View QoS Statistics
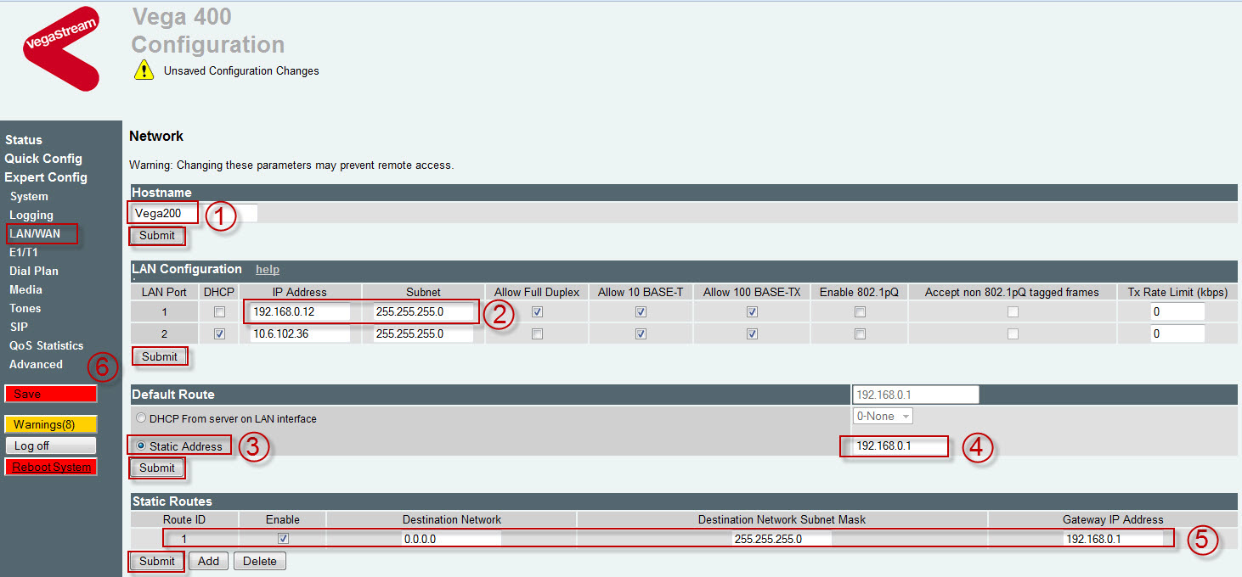 (47, 345)
